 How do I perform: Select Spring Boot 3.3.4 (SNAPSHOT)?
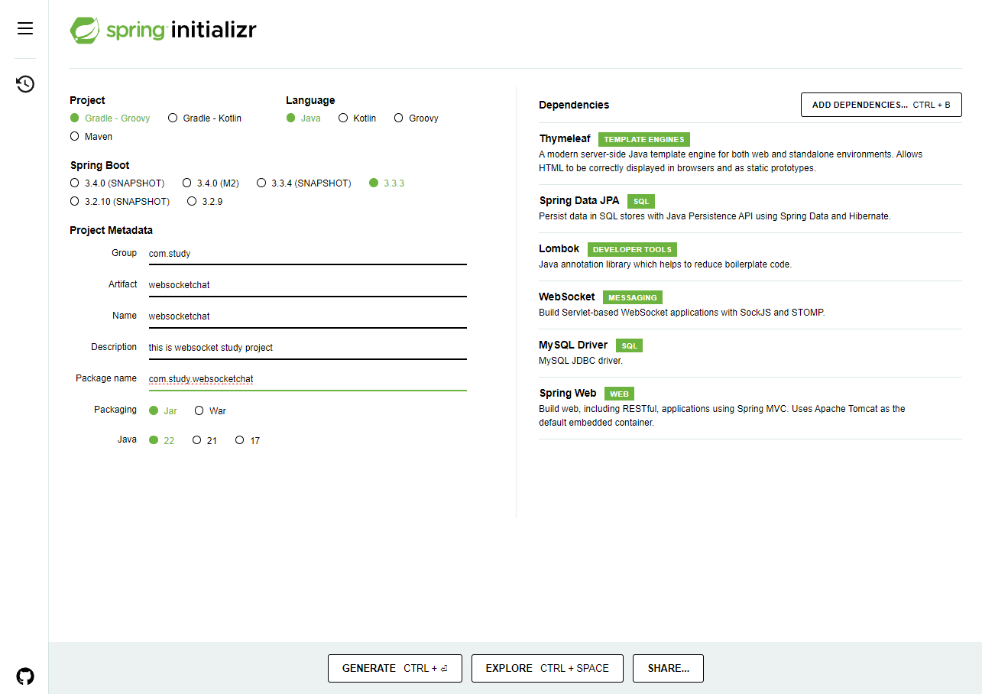(x=304, y=183)
